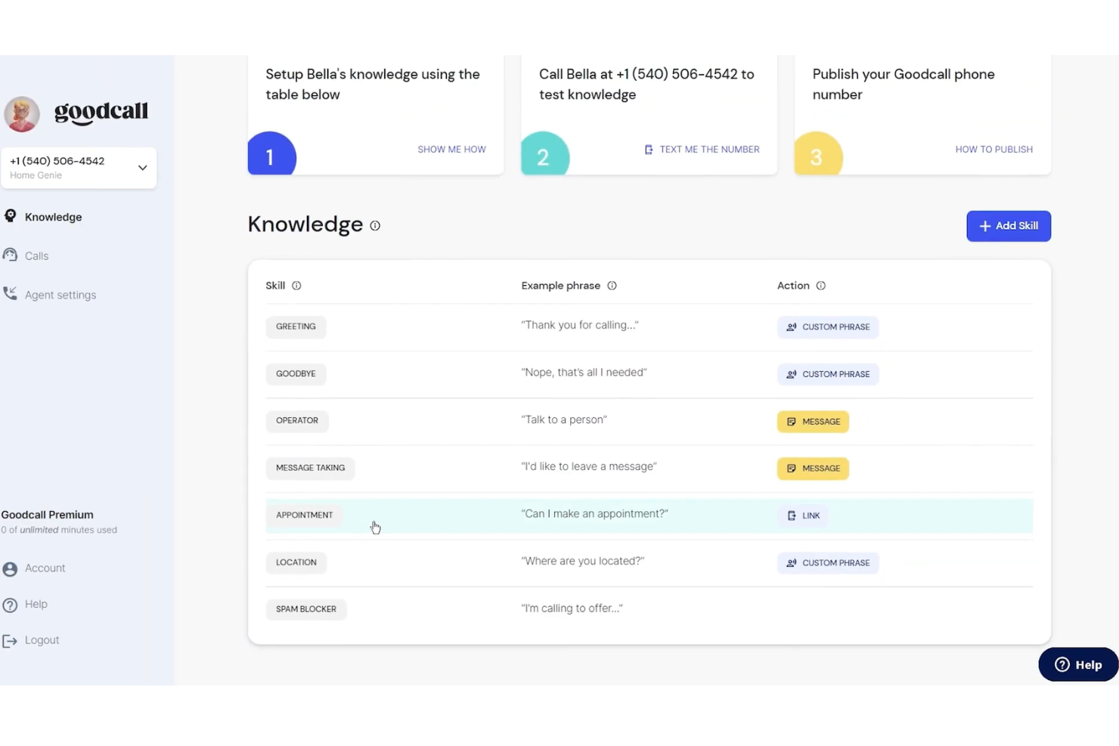Click the Agent settings phone icon
This screenshot has width=1119, height=746.
tap(11, 294)
